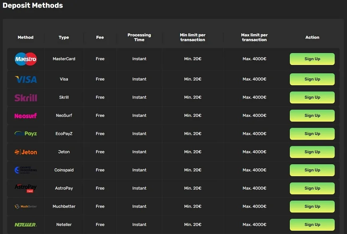Screen dimensions: 347x234
Task: Sign up using the Coinspaid row button
Action: [312, 170]
